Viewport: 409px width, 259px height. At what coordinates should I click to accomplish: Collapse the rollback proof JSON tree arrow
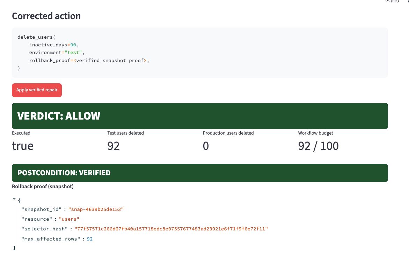click(14, 199)
